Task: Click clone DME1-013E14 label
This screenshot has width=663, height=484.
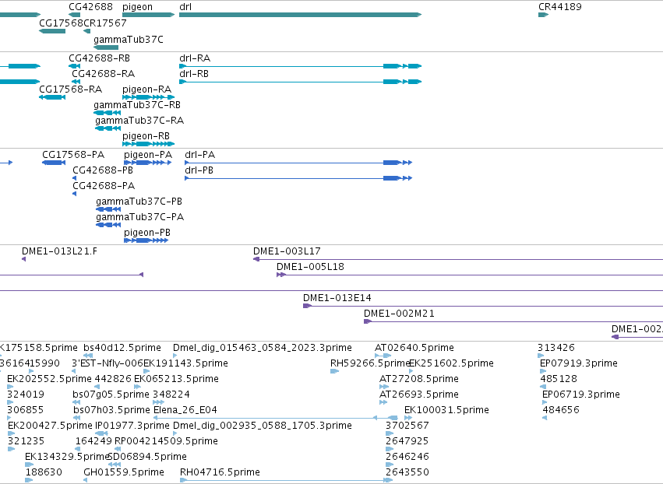Action: pos(337,298)
